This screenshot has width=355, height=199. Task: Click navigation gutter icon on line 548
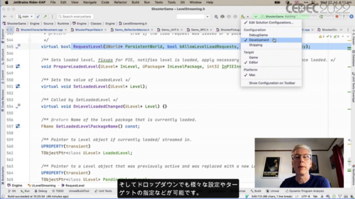(18, 66)
